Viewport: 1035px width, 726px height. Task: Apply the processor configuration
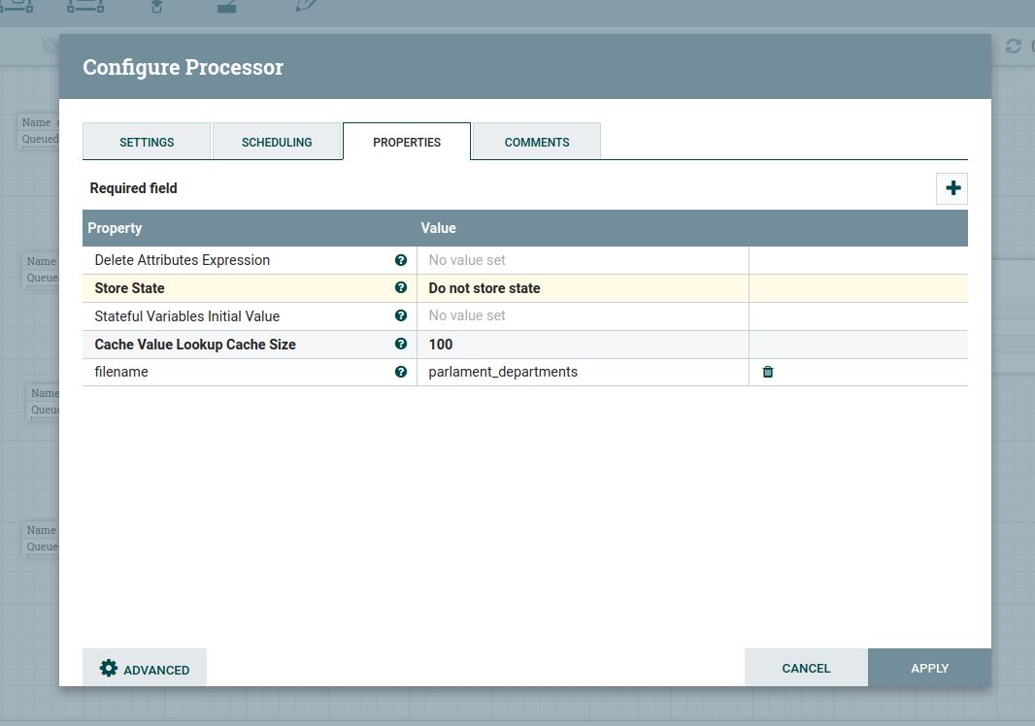[929, 668]
